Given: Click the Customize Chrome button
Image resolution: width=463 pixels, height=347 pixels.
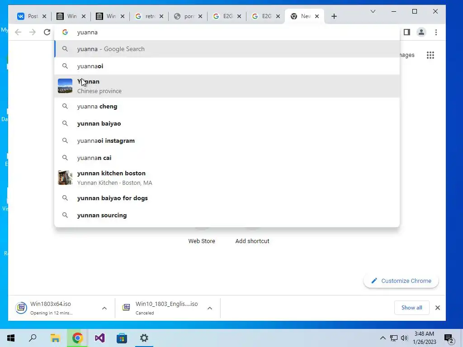Looking at the screenshot, I should (x=401, y=281).
